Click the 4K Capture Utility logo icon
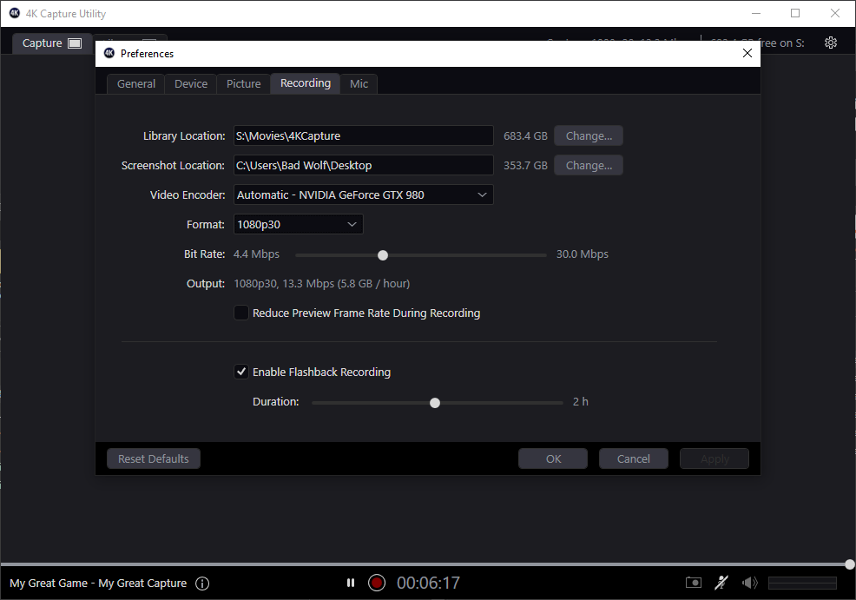856x600 pixels. tap(15, 13)
